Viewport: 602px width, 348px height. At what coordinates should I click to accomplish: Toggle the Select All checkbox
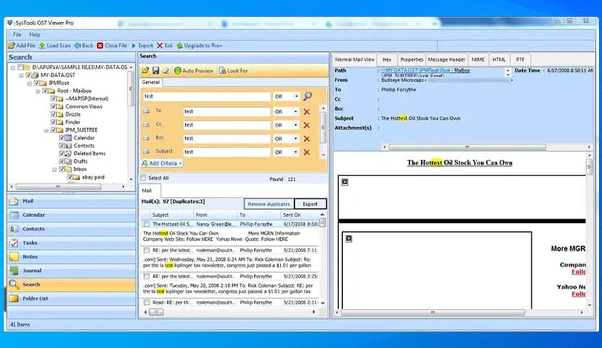(143, 178)
